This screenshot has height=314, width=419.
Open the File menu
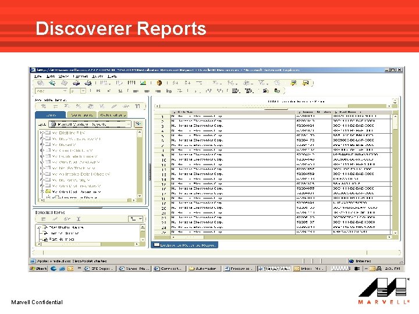[x=38, y=76]
